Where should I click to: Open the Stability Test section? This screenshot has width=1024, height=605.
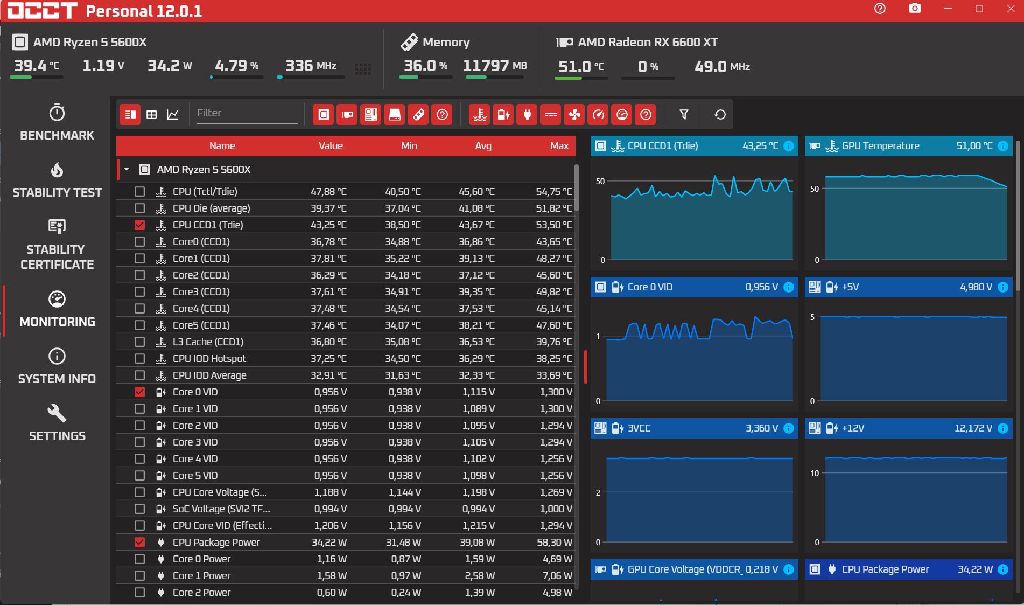(x=57, y=179)
